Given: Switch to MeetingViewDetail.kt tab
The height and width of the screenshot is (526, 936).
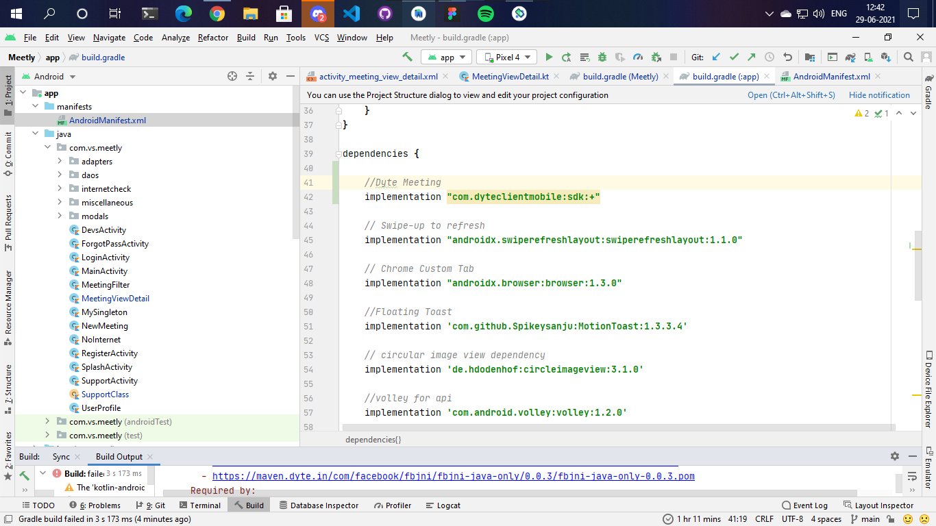Looking at the screenshot, I should coord(510,76).
